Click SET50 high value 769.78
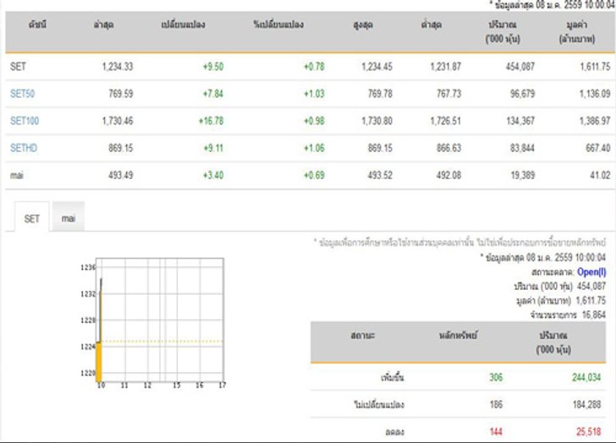Image resolution: width=616 pixels, height=443 pixels. pyautogui.click(x=380, y=94)
